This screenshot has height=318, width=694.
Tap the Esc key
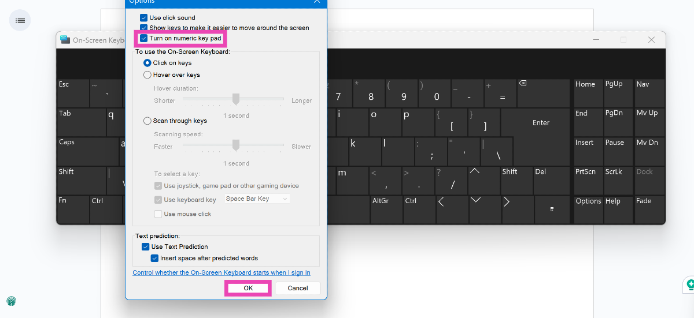pos(72,93)
